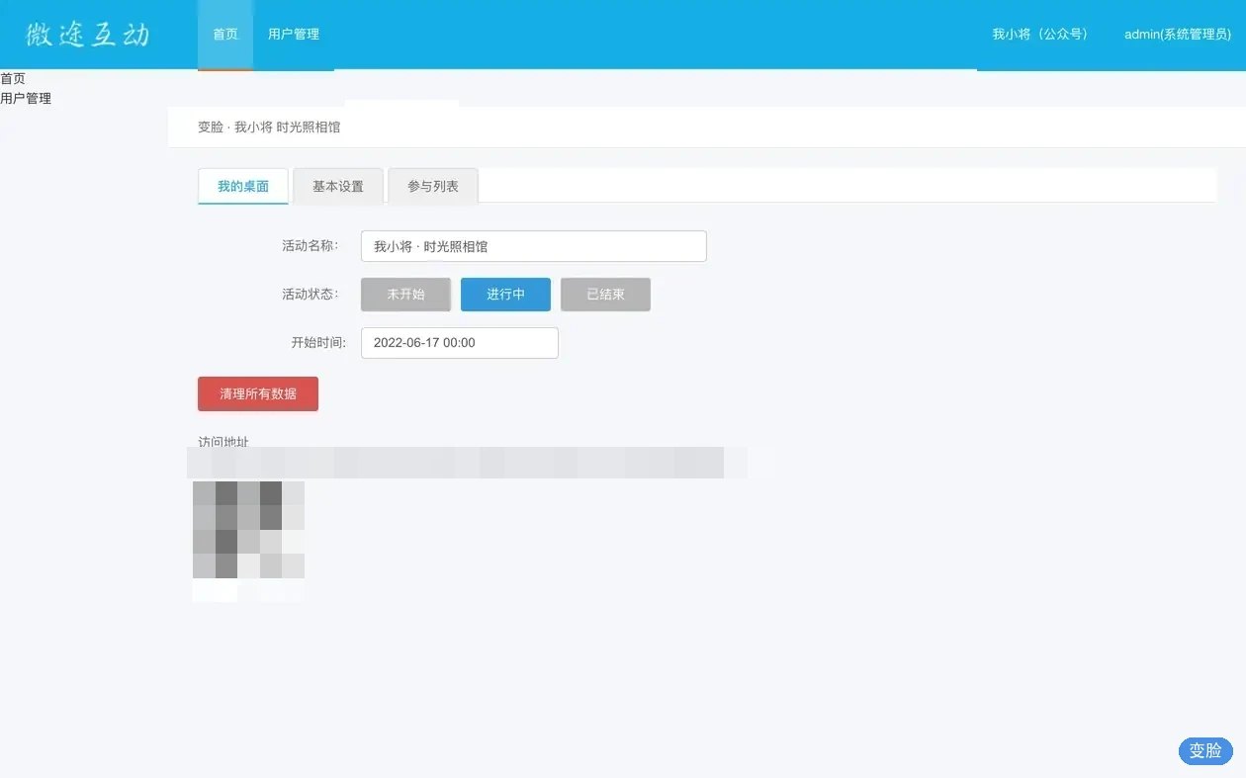Set activity status to 未开始
This screenshot has width=1246, height=778.
pos(405,295)
